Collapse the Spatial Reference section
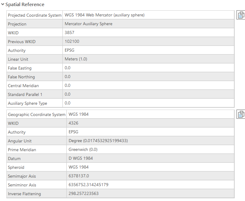 pyautogui.click(x=3, y=4)
